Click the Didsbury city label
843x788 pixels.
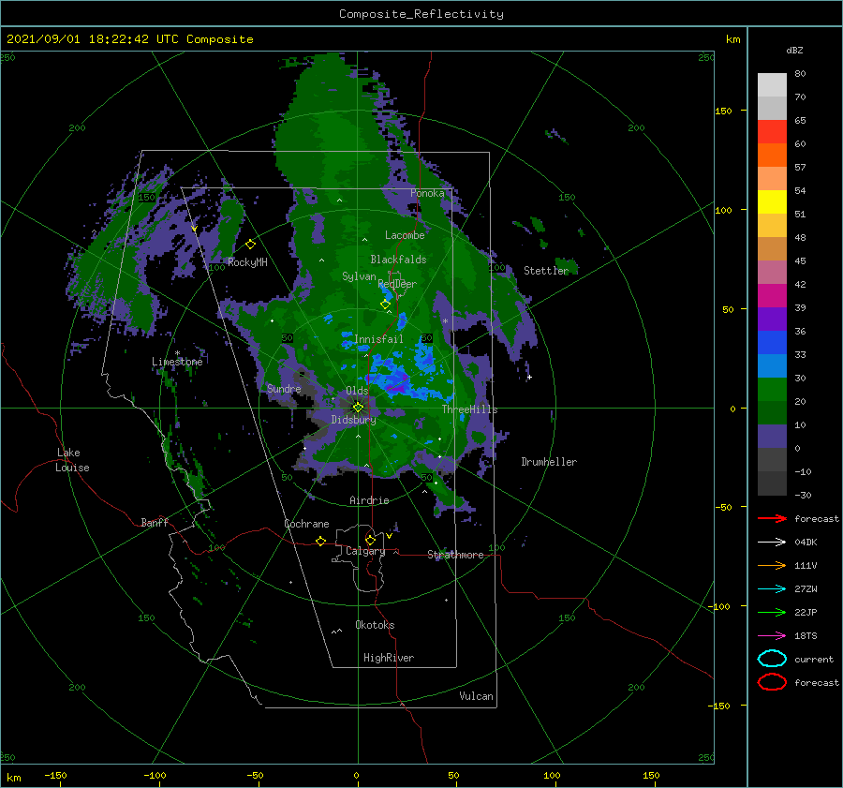(x=353, y=420)
